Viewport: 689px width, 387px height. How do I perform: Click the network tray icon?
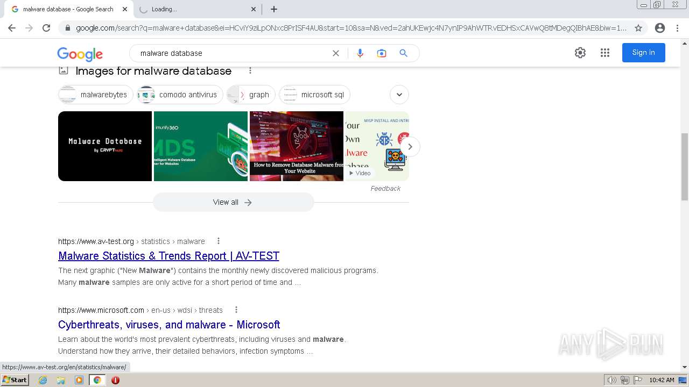pyautogui.click(x=625, y=380)
